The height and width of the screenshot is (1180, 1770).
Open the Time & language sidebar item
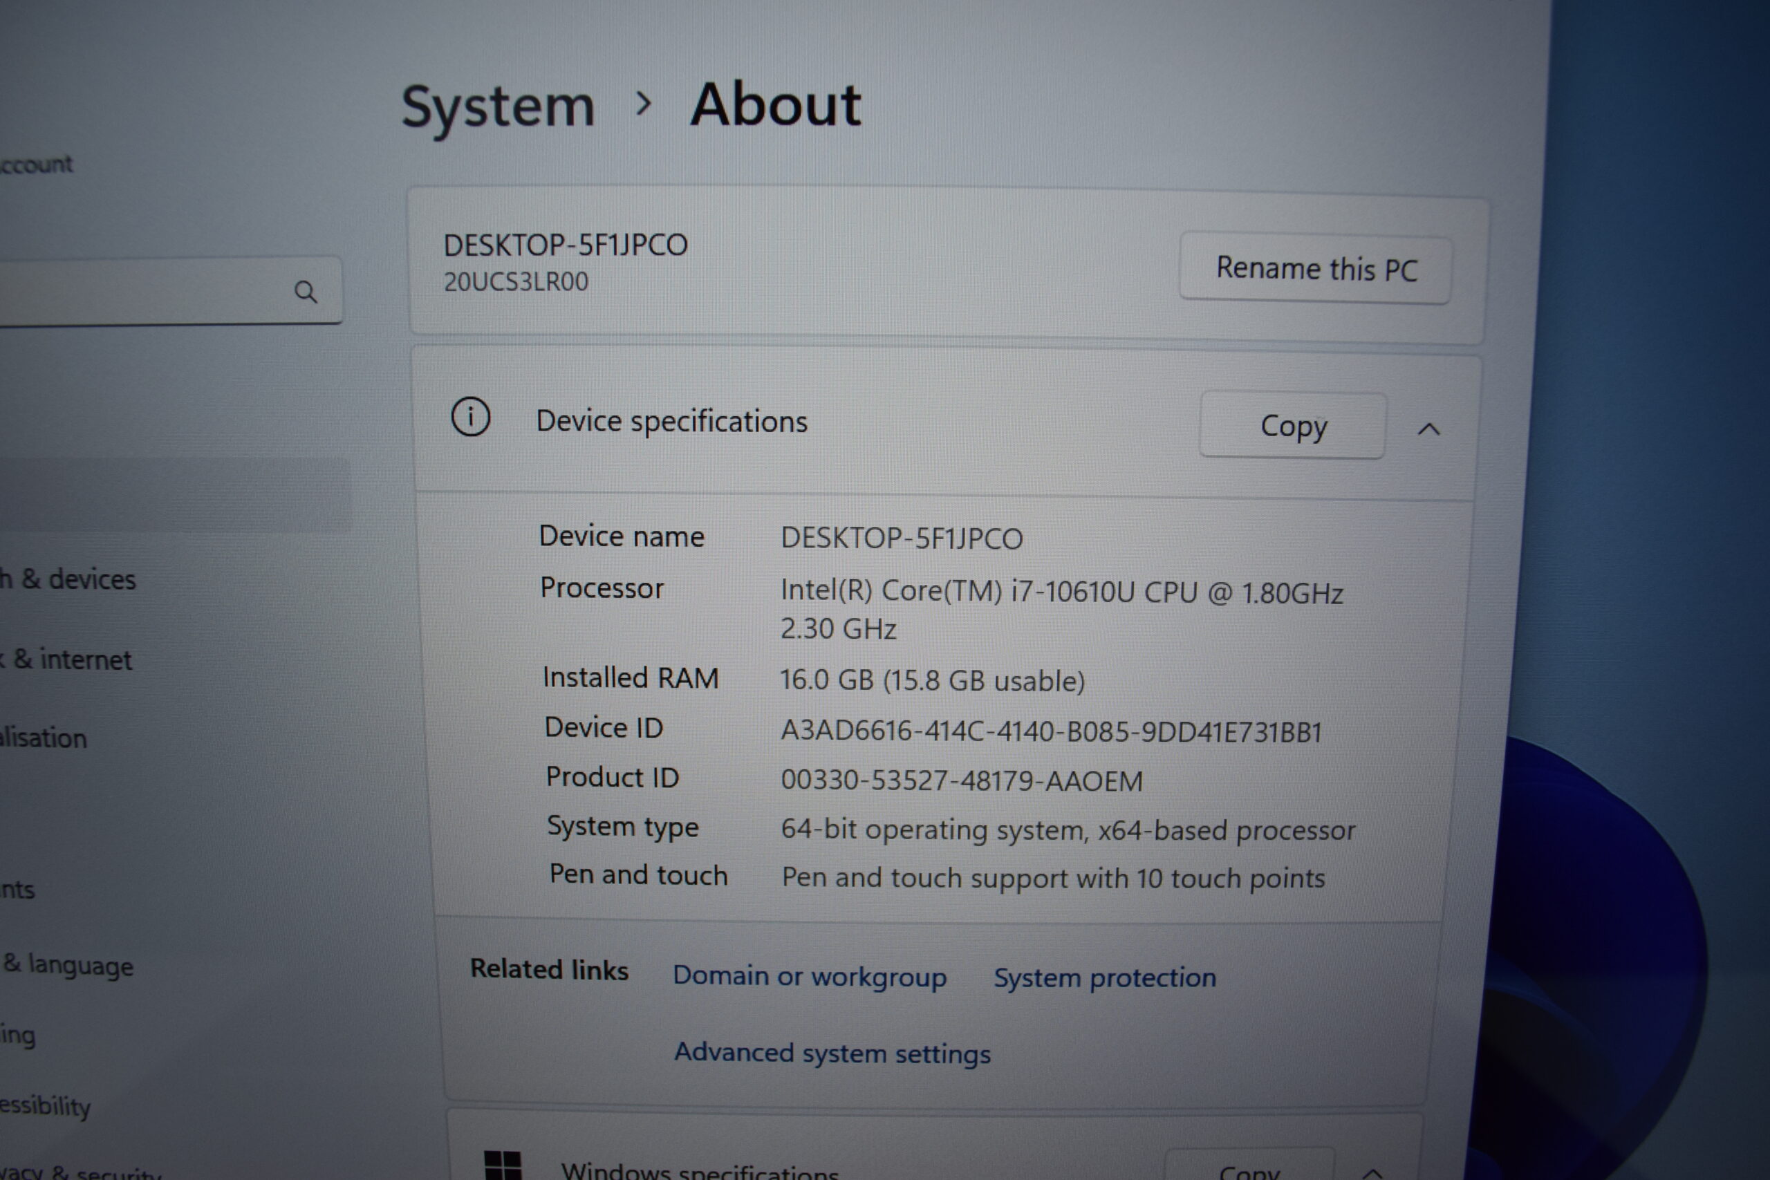(x=67, y=964)
